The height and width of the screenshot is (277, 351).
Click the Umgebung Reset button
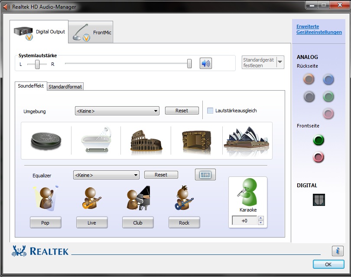point(182,111)
